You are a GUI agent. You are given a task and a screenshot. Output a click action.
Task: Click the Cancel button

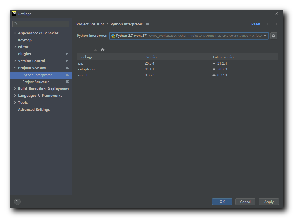click(245, 202)
